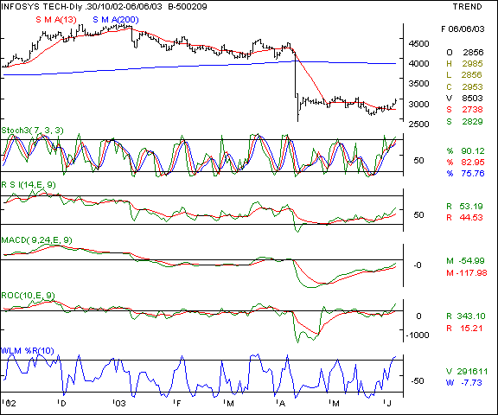This screenshot has width=498, height=415.
Task: Click the TREND label at top right
Action: coord(467,7)
